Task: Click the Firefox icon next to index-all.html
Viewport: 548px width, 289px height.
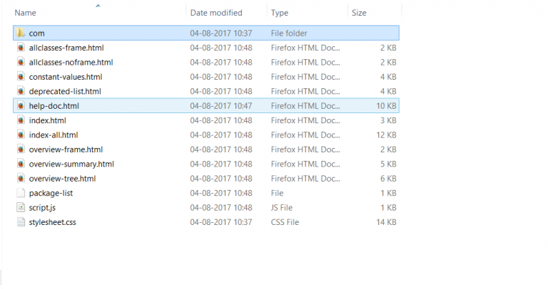Action: pyautogui.click(x=21, y=135)
